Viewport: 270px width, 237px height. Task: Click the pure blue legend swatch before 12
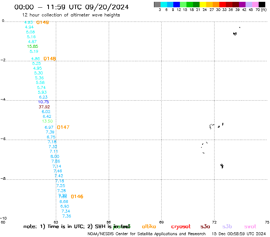coord(177,5)
